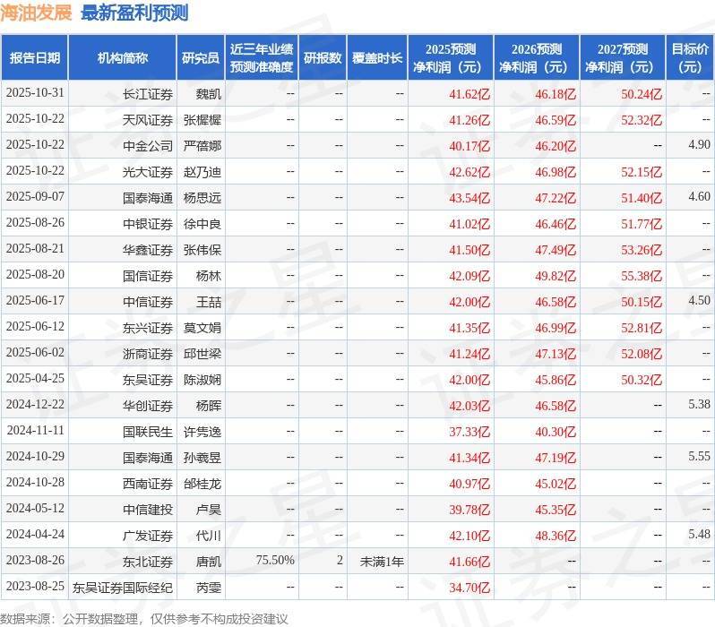Screen dimensions: 715x627
Task: Click the date 2025-09-07
Action: [x=35, y=197]
